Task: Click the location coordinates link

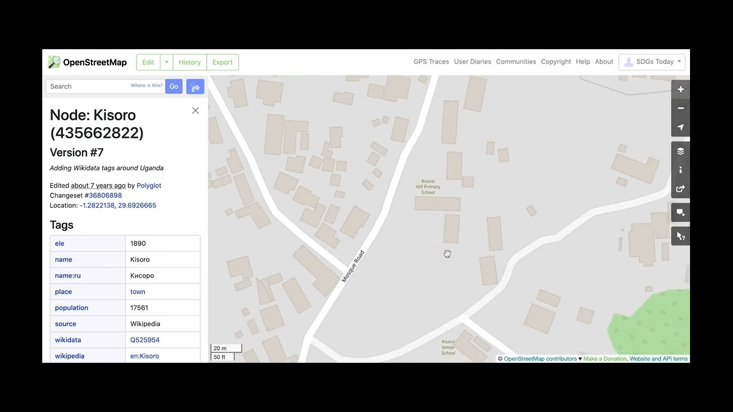Action: [118, 205]
